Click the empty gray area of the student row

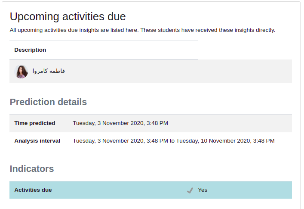(178, 71)
